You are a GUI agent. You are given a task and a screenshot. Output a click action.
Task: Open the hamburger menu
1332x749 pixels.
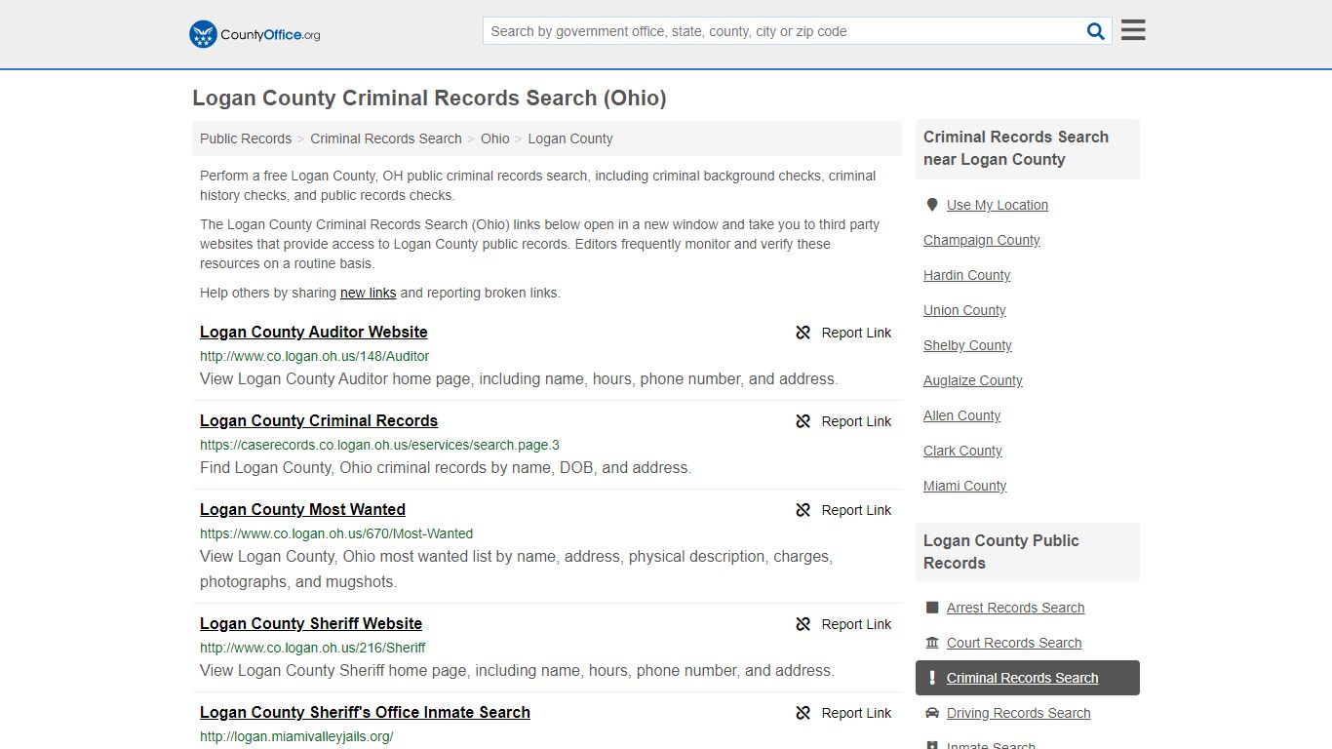point(1133,30)
